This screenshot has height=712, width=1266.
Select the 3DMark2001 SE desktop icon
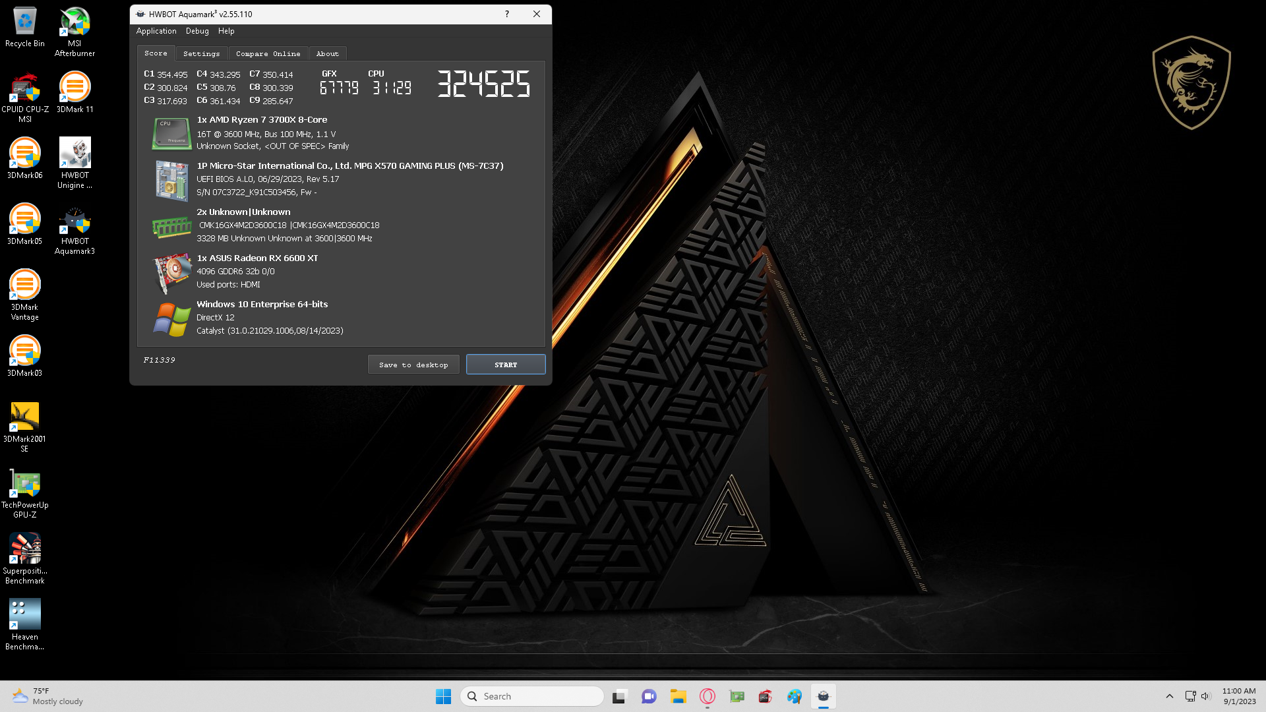pyautogui.click(x=24, y=428)
